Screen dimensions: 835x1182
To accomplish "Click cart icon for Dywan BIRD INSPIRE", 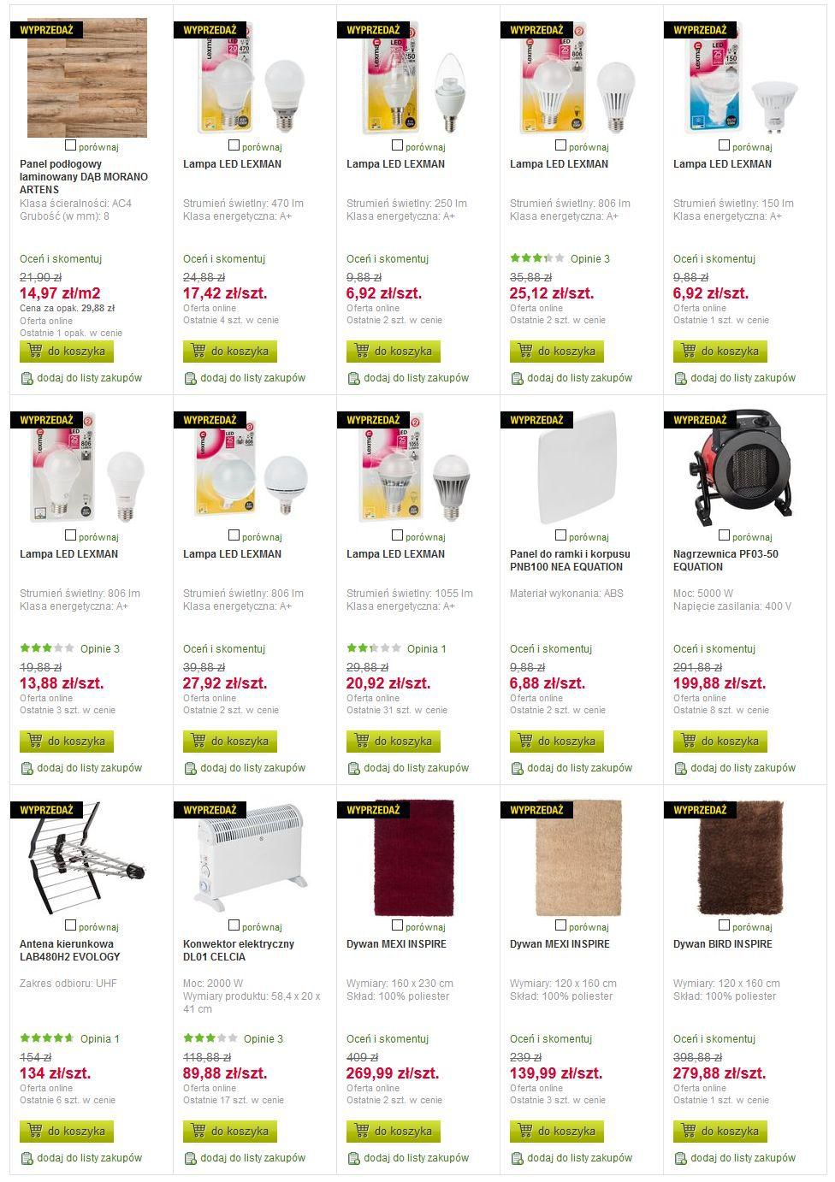I will [689, 1130].
